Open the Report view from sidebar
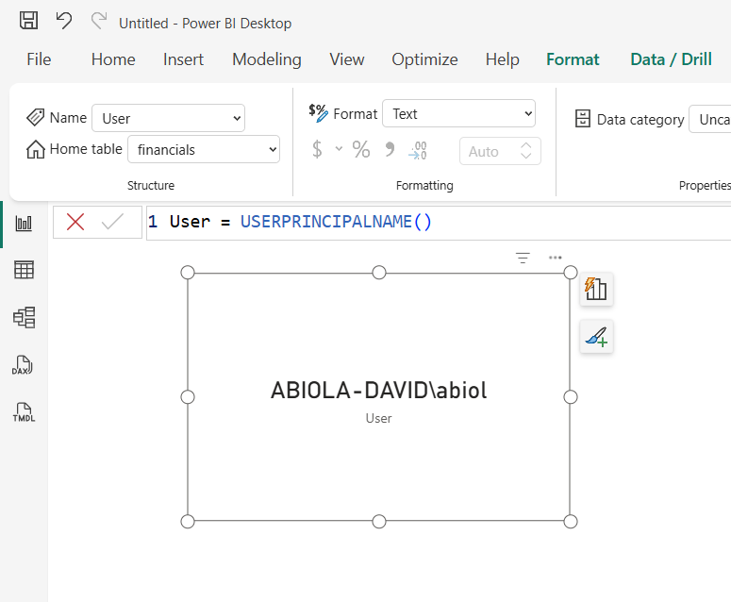The height and width of the screenshot is (602, 731). coord(24,224)
